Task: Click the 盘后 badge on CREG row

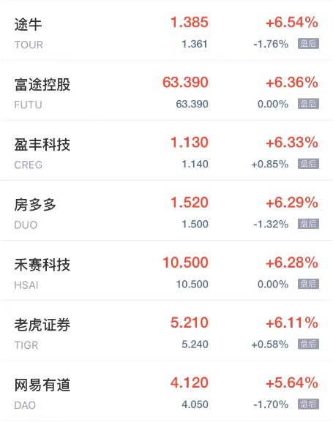Action: coord(308,164)
